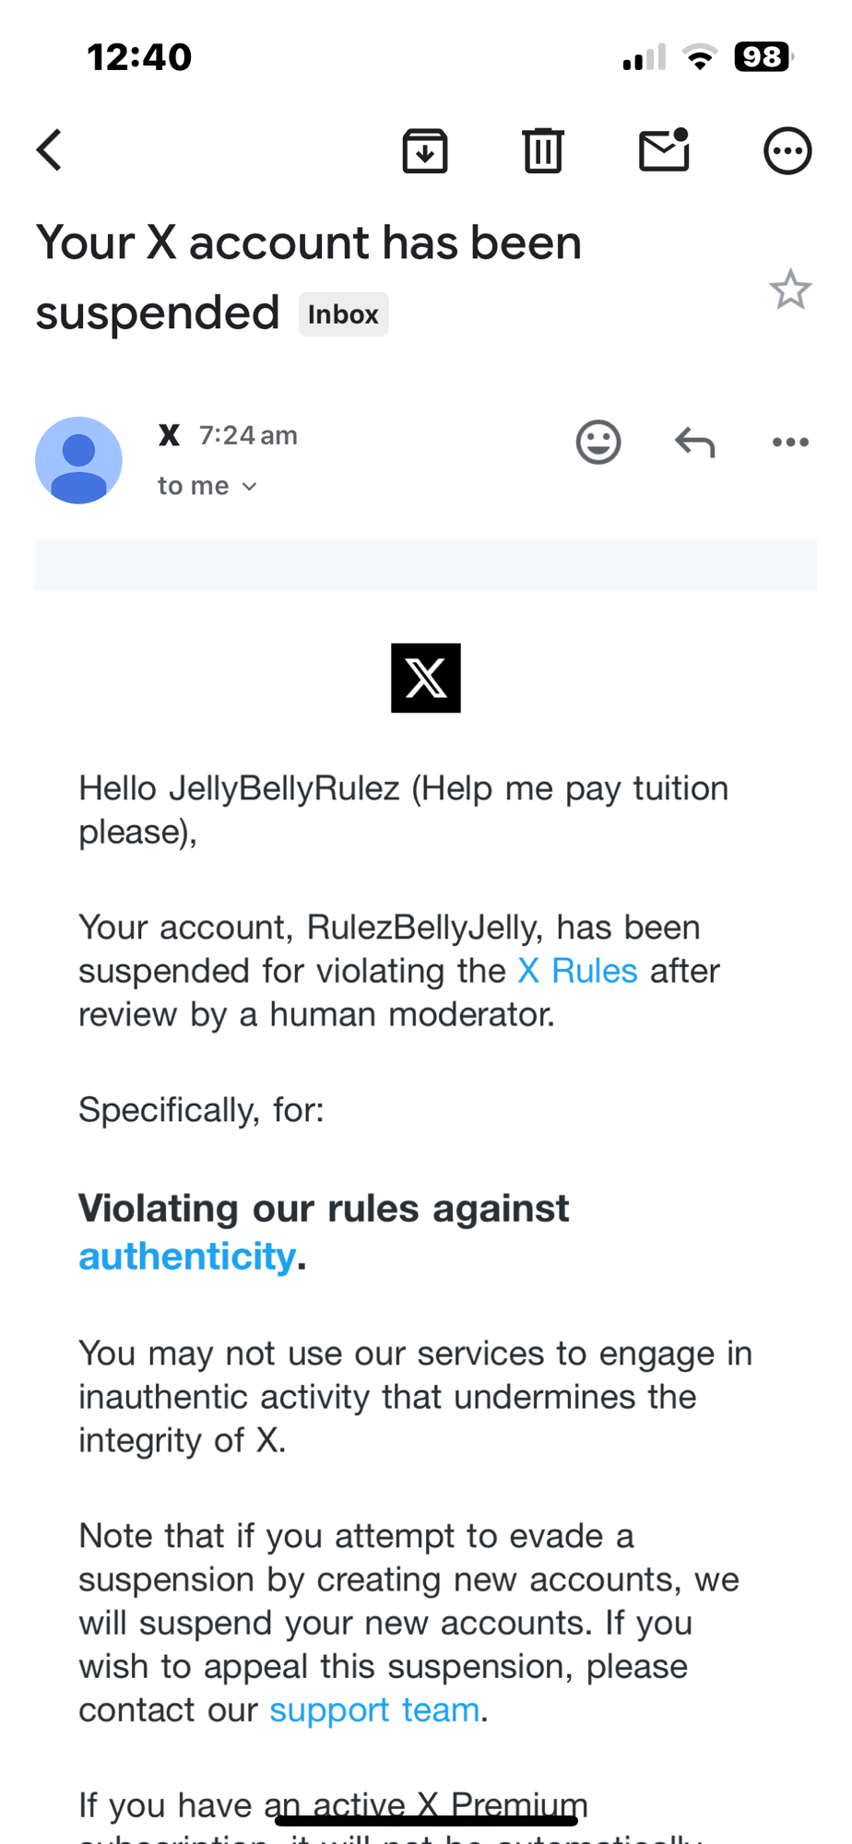Mark the email as unread
The height and width of the screenshot is (1844, 852).
[664, 150]
